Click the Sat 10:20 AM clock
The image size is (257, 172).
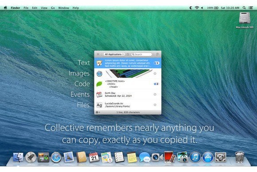pyautogui.click(x=230, y=8)
